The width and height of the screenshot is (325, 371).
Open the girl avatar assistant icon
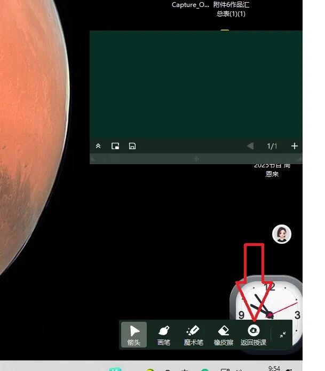(282, 234)
